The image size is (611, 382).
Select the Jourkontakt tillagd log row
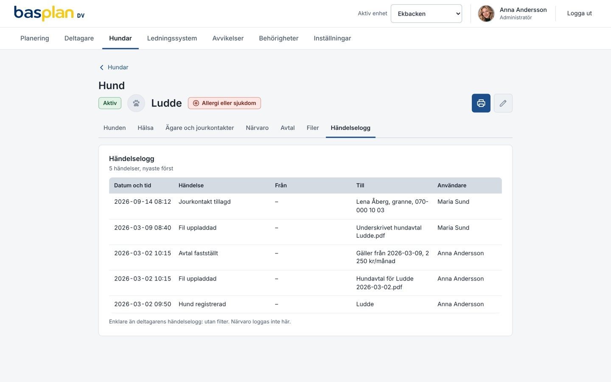(x=305, y=206)
